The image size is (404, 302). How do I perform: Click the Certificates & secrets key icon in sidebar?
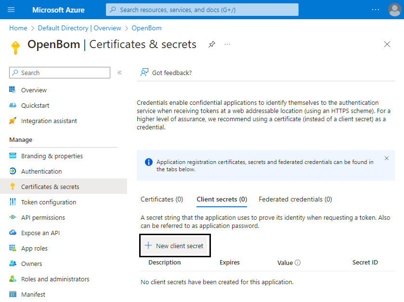[x=13, y=187]
